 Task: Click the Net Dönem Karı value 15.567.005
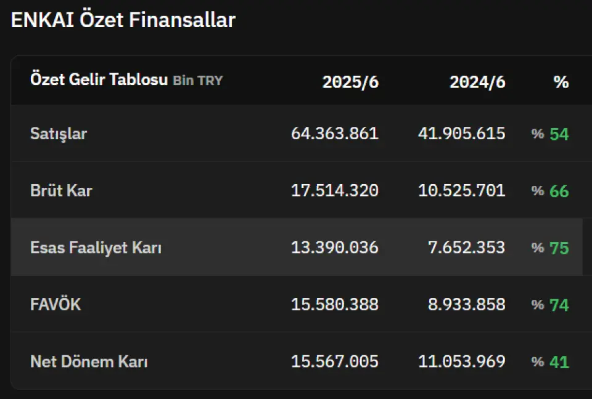coord(334,361)
